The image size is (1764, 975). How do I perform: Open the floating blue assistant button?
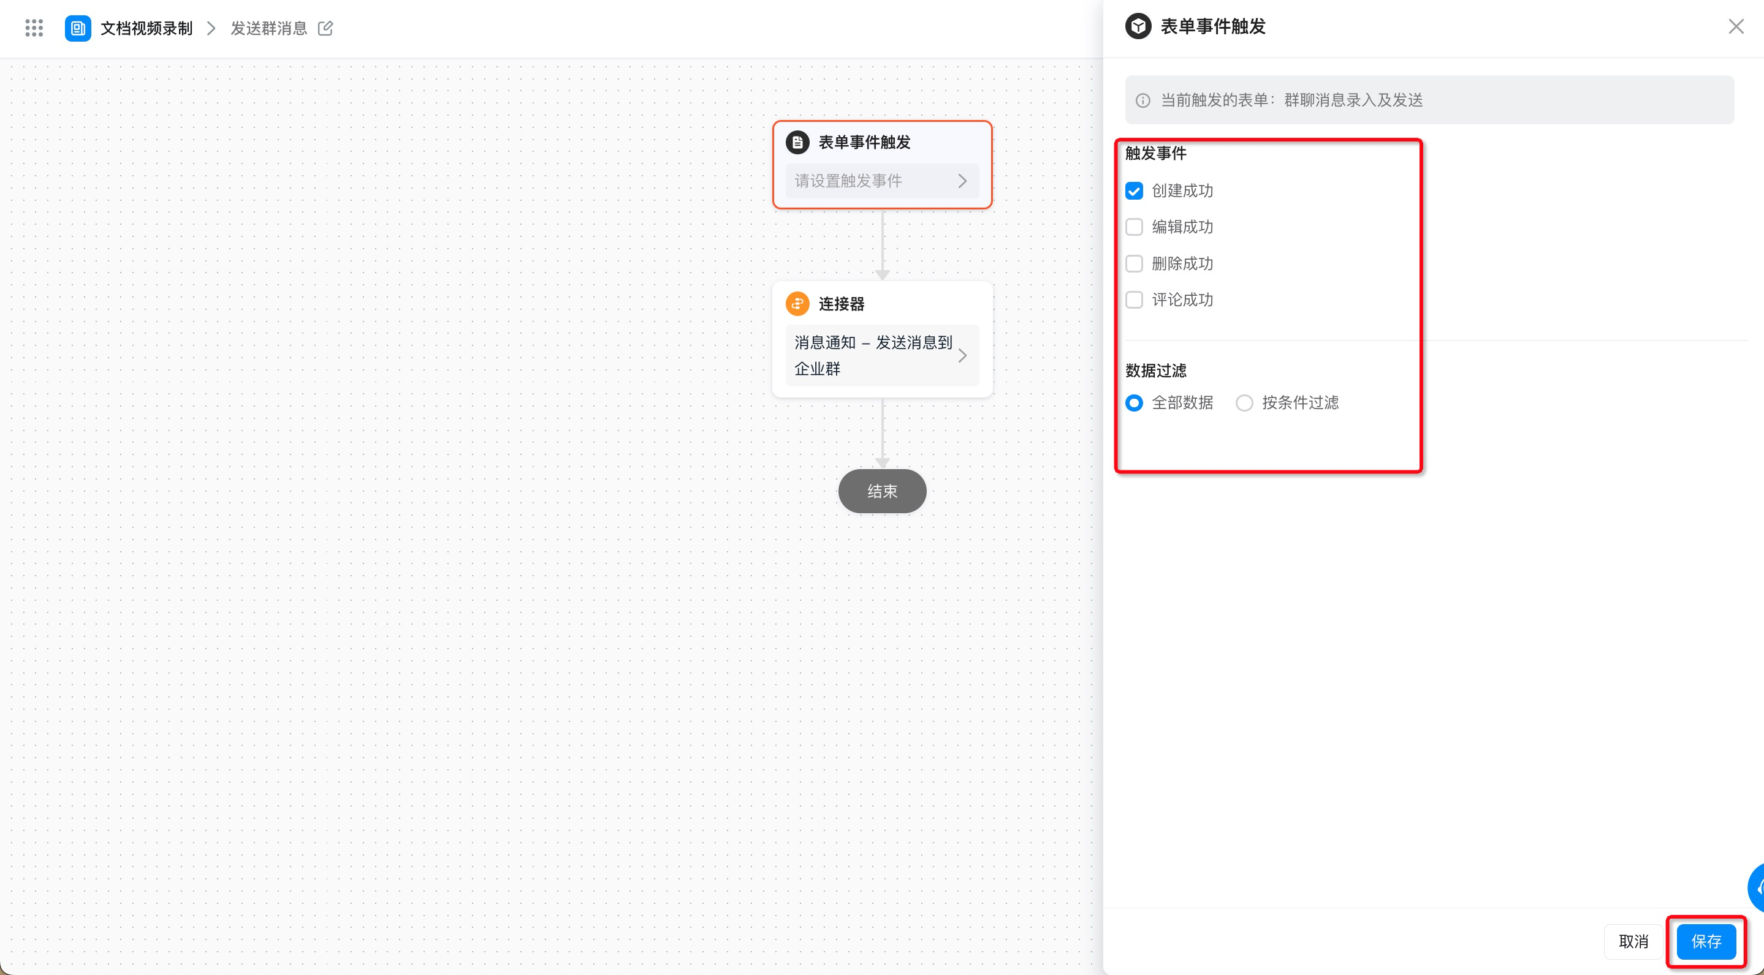(x=1756, y=887)
